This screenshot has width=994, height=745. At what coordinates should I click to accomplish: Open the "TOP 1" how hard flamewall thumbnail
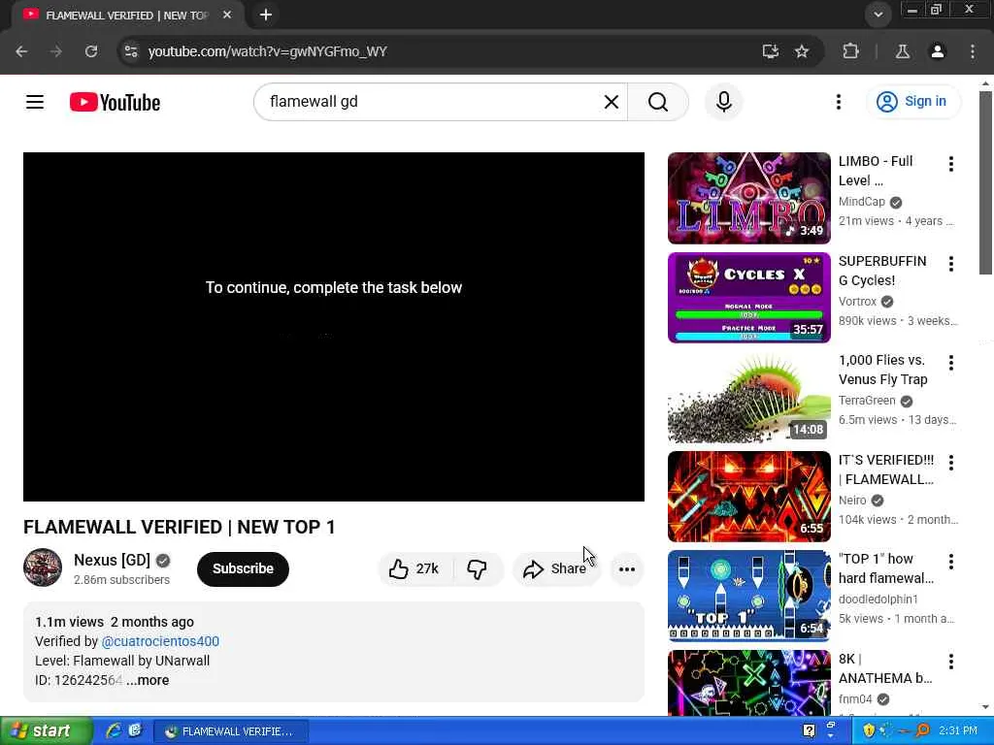pos(748,597)
